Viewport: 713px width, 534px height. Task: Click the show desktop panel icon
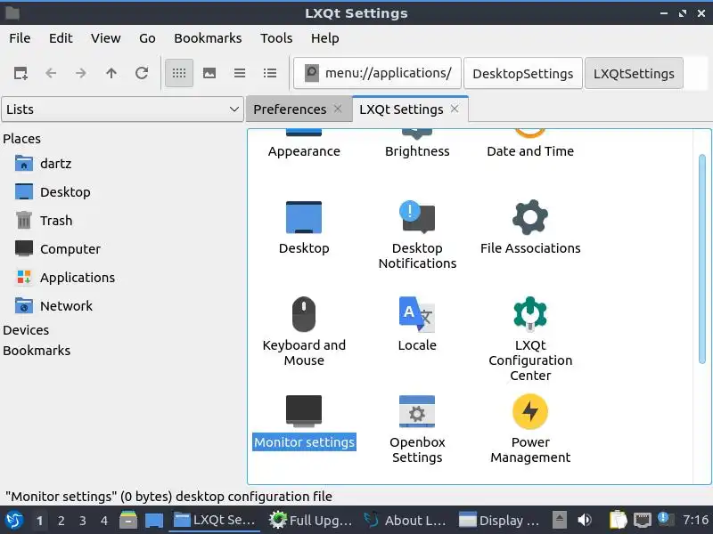tap(154, 520)
